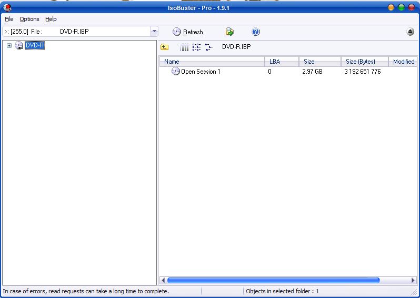Open the blue help question mark icon
Viewport: 420px width, 298px height.
click(256, 32)
